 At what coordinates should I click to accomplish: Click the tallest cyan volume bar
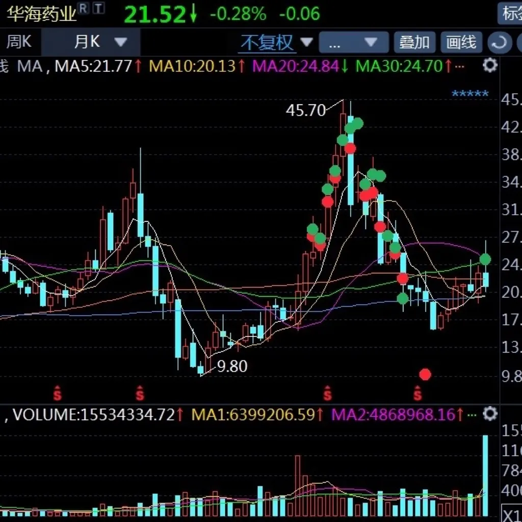pyautogui.click(x=485, y=474)
